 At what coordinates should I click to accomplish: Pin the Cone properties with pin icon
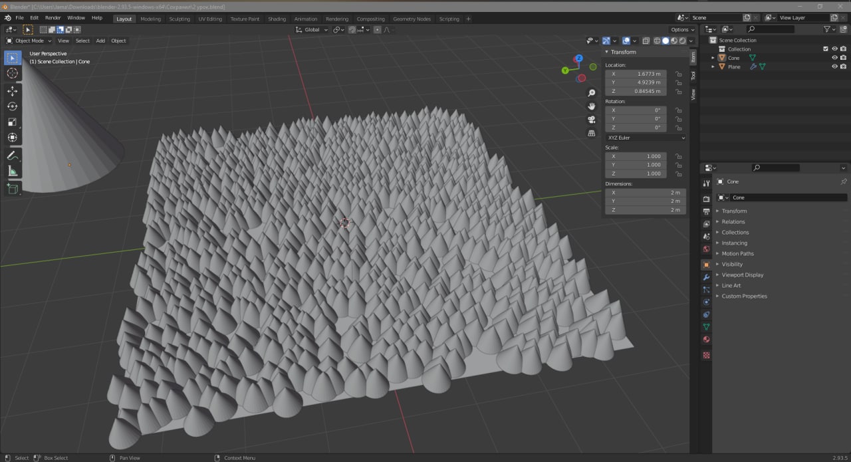click(x=844, y=181)
